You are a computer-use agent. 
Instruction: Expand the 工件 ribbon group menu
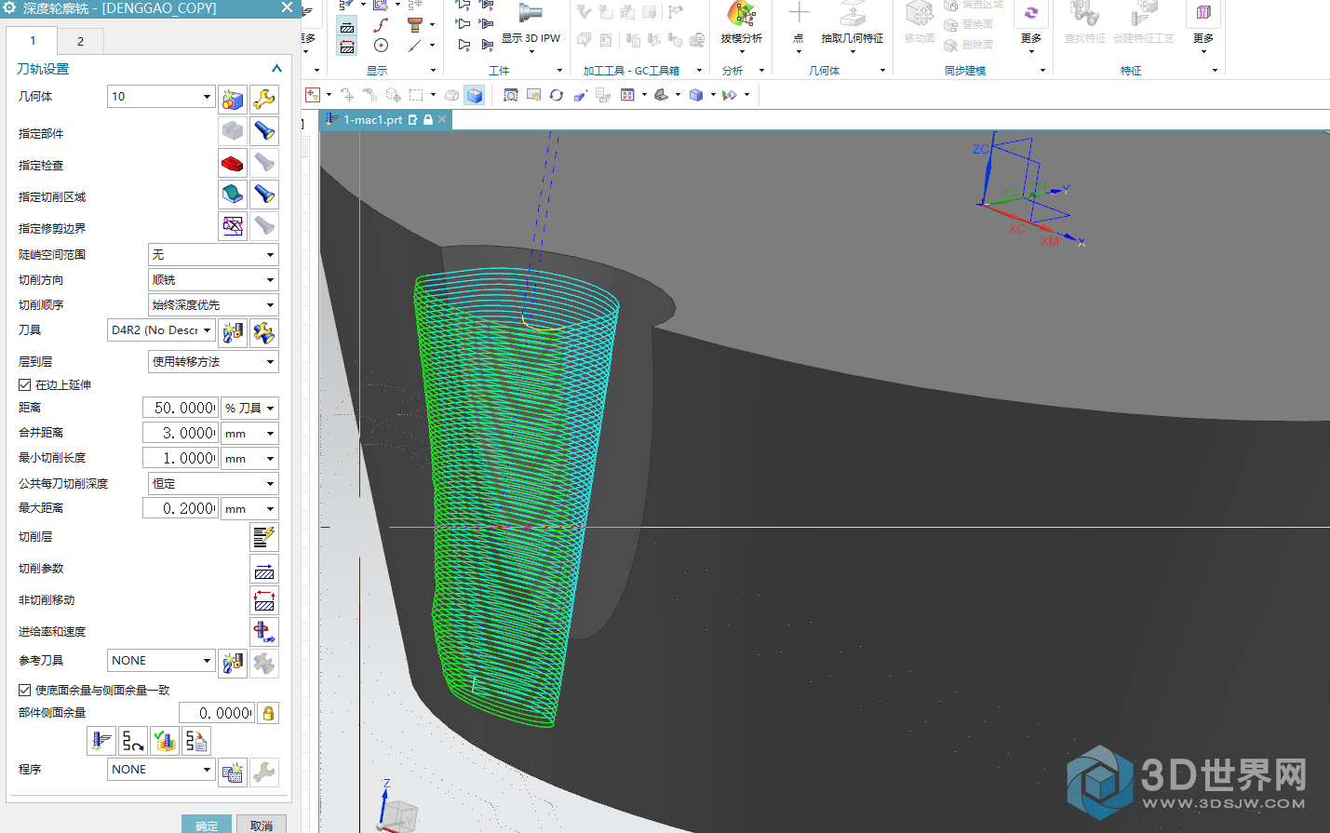coord(559,71)
